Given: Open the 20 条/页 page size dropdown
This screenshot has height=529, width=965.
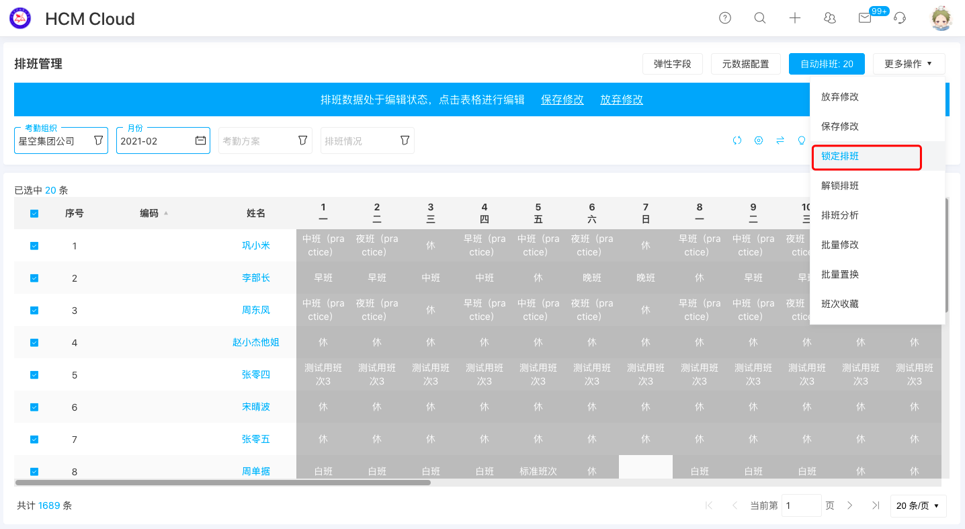Looking at the screenshot, I should [918, 505].
